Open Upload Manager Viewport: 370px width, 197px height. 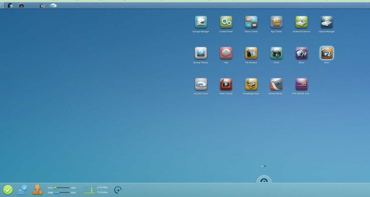coord(327,22)
